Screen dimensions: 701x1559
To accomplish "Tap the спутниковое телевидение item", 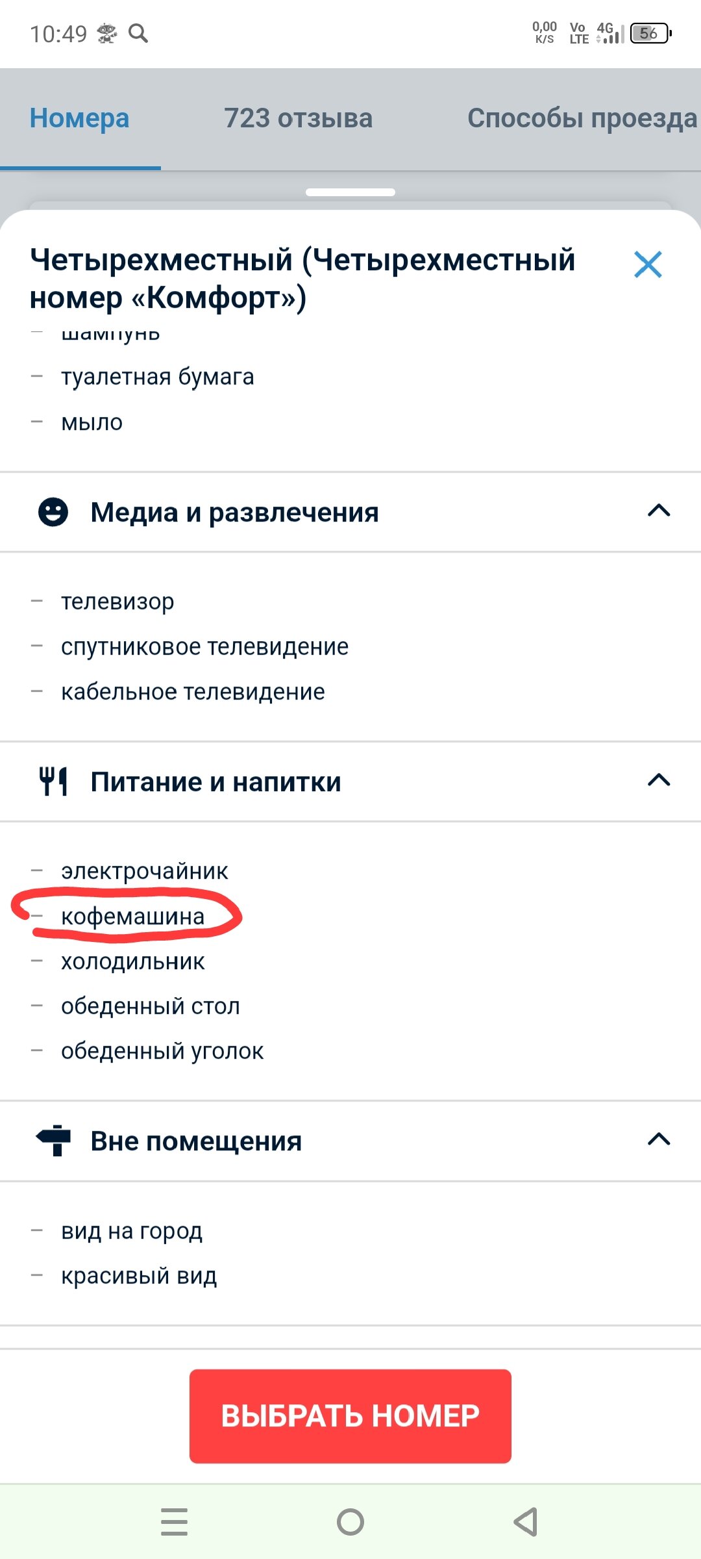I will click(204, 647).
